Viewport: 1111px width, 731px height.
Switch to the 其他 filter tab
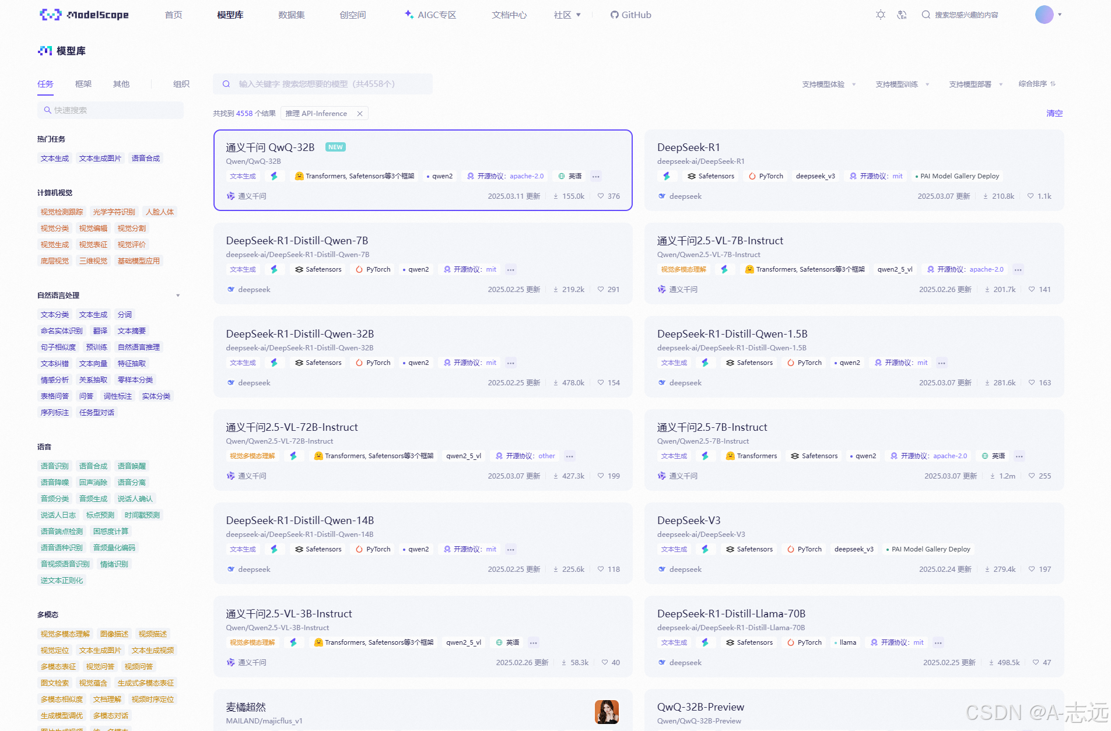[121, 84]
